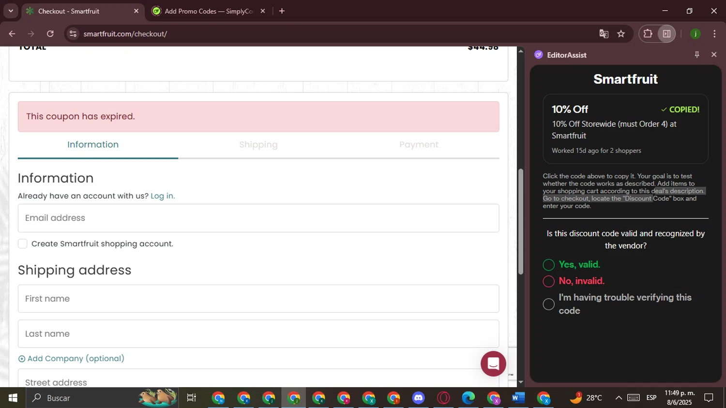Open Microsoft Edge from the taskbar
Image resolution: width=726 pixels, height=408 pixels.
[x=469, y=398]
